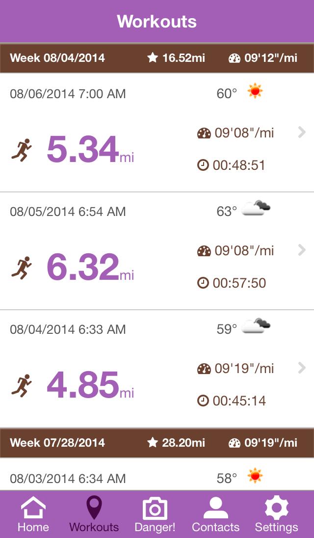314x538 pixels.
Task: Tap the clock icon next to 00:45:14
Action: [203, 401]
